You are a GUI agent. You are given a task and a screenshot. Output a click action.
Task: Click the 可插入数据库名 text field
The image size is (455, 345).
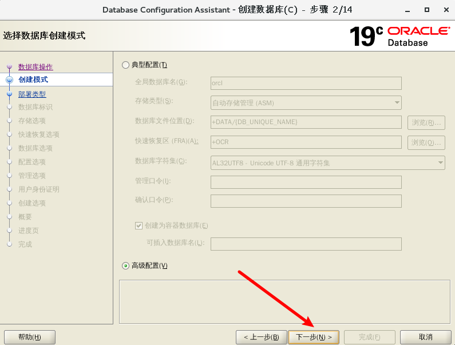(x=306, y=244)
